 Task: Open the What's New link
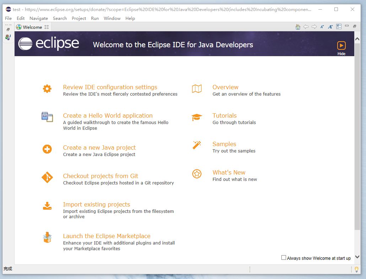tap(229, 172)
